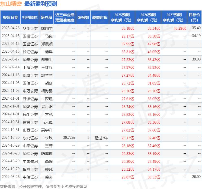The image size is (202, 189).
Task: Click the 华泰证券 institution cell
Action: [30, 60]
